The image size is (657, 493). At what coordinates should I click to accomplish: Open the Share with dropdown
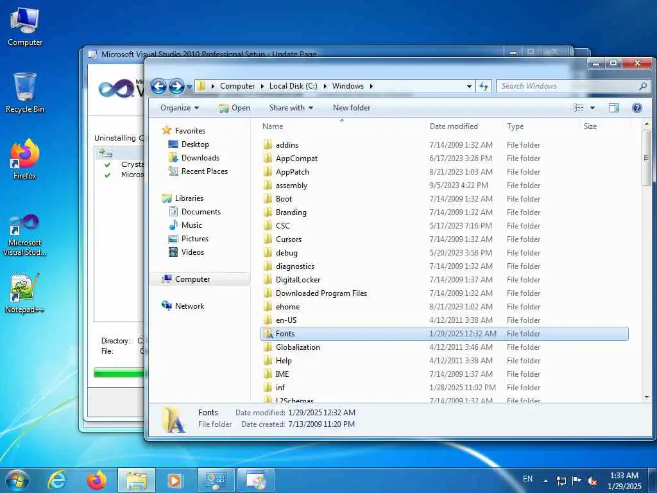tap(291, 108)
